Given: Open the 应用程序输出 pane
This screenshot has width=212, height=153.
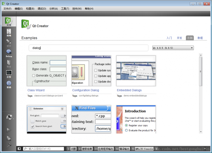Looking at the screenshot, I should [x=104, y=149].
